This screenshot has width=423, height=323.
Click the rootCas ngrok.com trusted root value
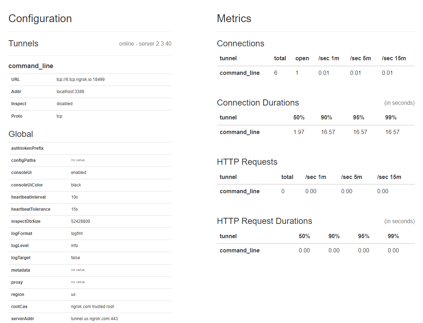click(x=92, y=307)
